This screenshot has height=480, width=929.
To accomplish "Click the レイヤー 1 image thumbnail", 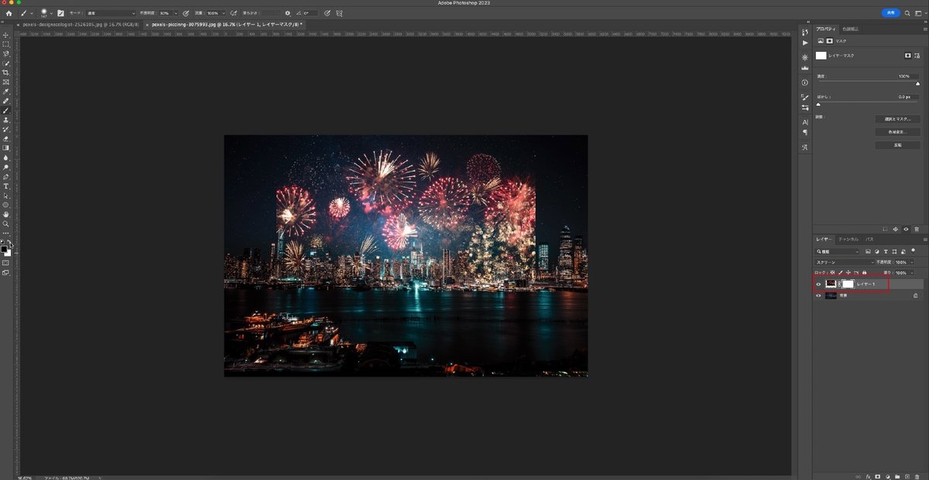I will 831,284.
